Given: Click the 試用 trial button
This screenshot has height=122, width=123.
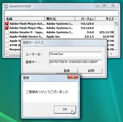Looking at the screenshot, I should click(x=91, y=71).
